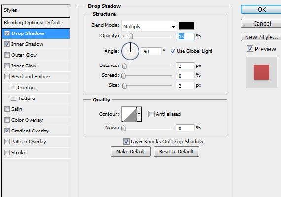281x197 pixels.
Task: Uncheck Layer Knocks Out Drop Shadow
Action: (x=126, y=142)
